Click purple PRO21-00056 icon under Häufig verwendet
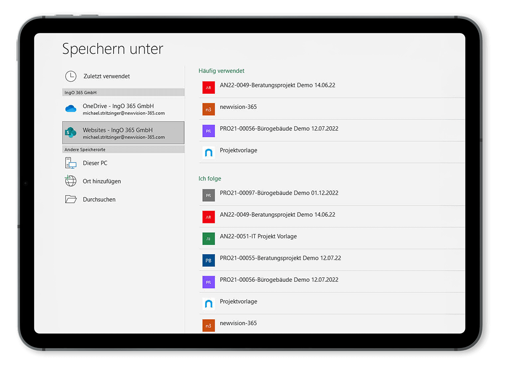This screenshot has height=366, width=505. (x=208, y=131)
